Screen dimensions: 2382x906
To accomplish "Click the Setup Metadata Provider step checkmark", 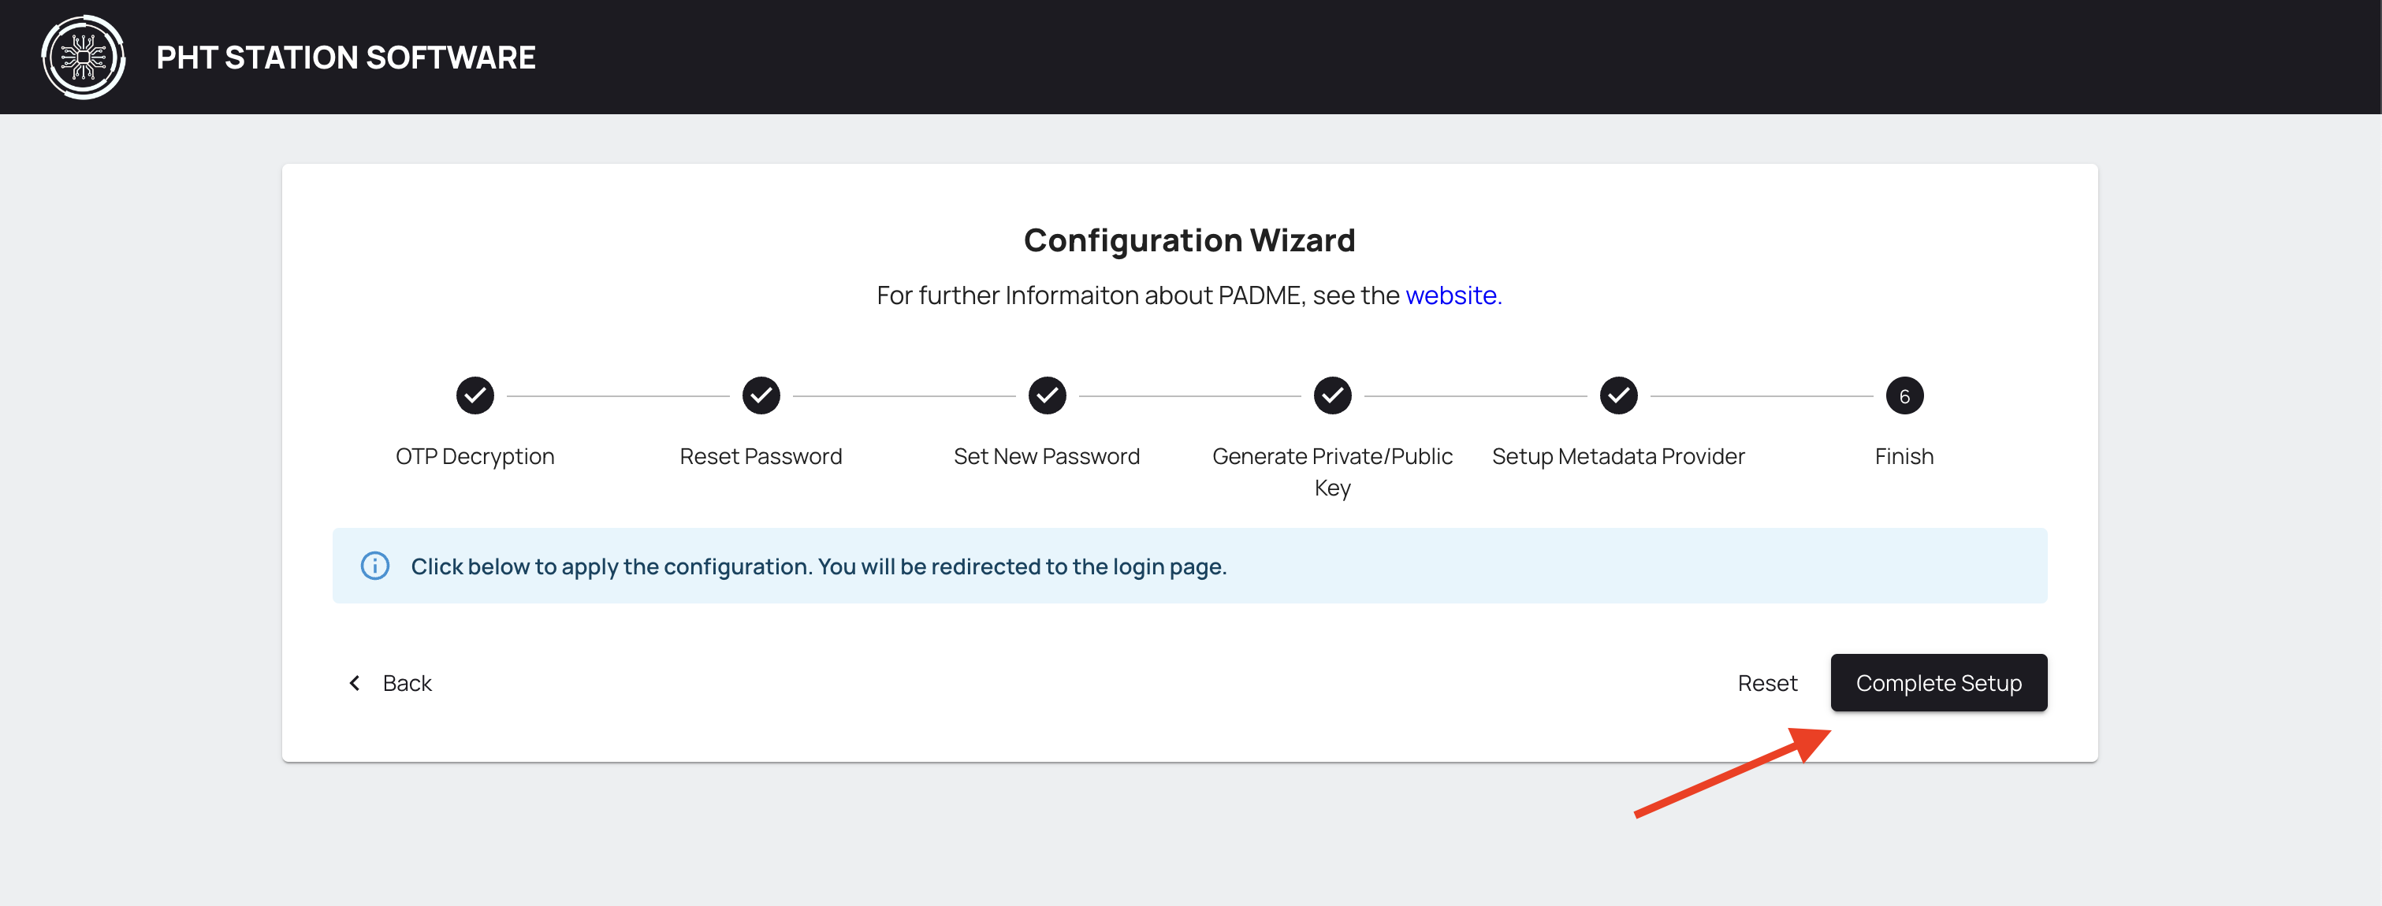I will pyautogui.click(x=1618, y=395).
